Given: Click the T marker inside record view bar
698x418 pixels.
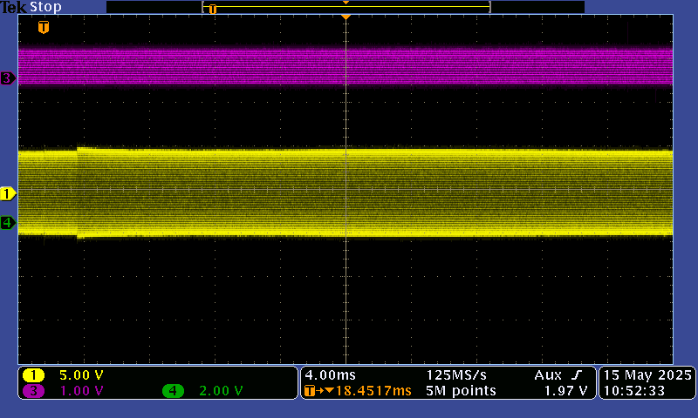Looking at the screenshot, I should (212, 9).
